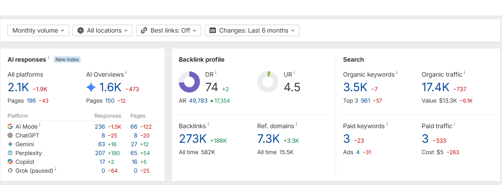Open Perplexity pages count 65
This screenshot has height=185, width=502.
[134, 153]
